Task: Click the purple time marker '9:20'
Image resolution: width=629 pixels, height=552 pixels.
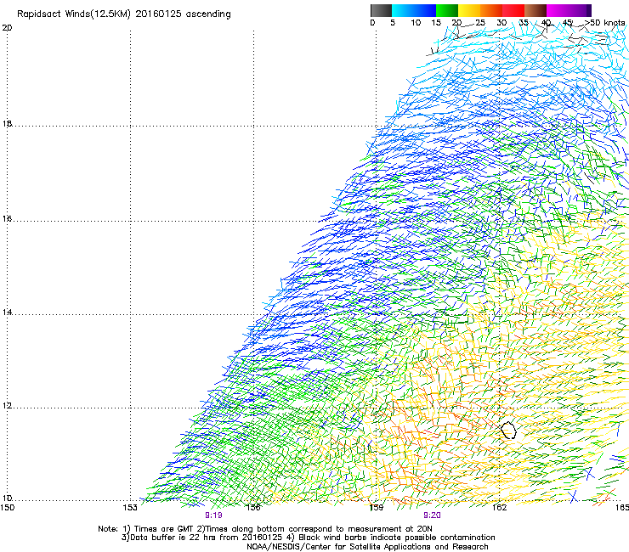Action: [x=432, y=515]
